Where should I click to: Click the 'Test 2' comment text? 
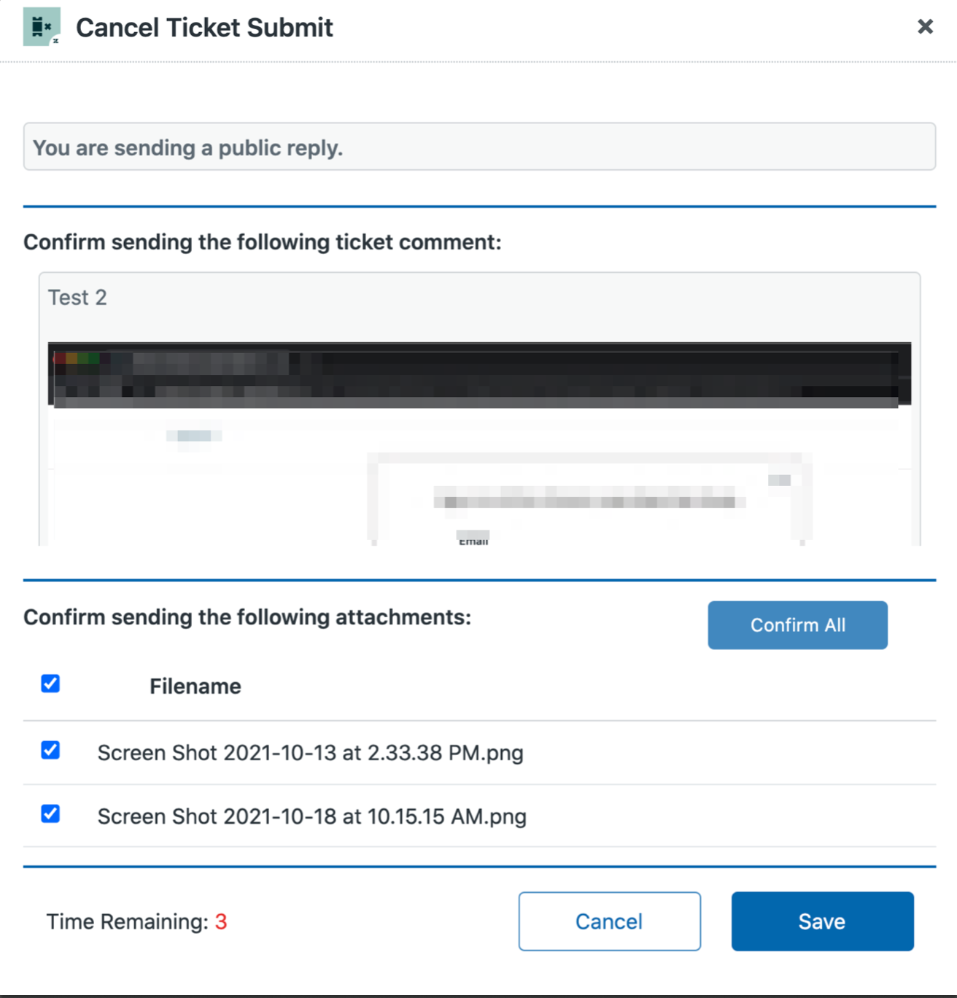[x=77, y=298]
